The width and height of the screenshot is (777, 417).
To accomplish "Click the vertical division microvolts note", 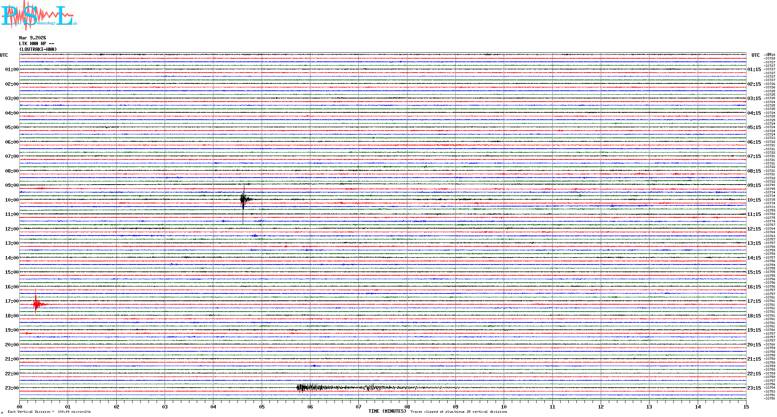I will 49,412.
